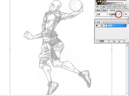
Task: Click the target circle on 图层 1
Action: pos(123,26)
